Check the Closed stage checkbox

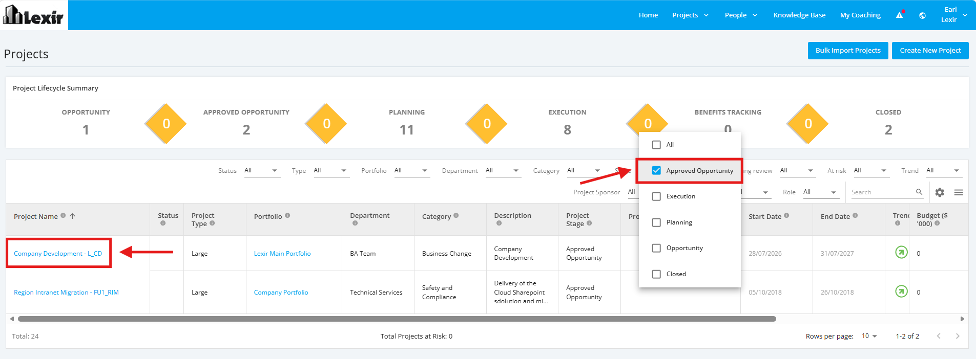[x=656, y=274]
